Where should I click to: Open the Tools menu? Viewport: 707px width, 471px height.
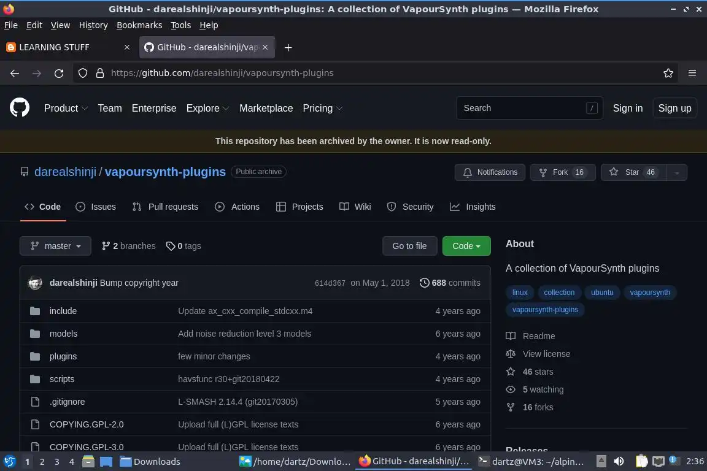click(x=181, y=25)
